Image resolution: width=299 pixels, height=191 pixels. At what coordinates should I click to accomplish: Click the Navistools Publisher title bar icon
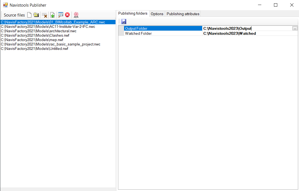pyautogui.click(x=5, y=5)
